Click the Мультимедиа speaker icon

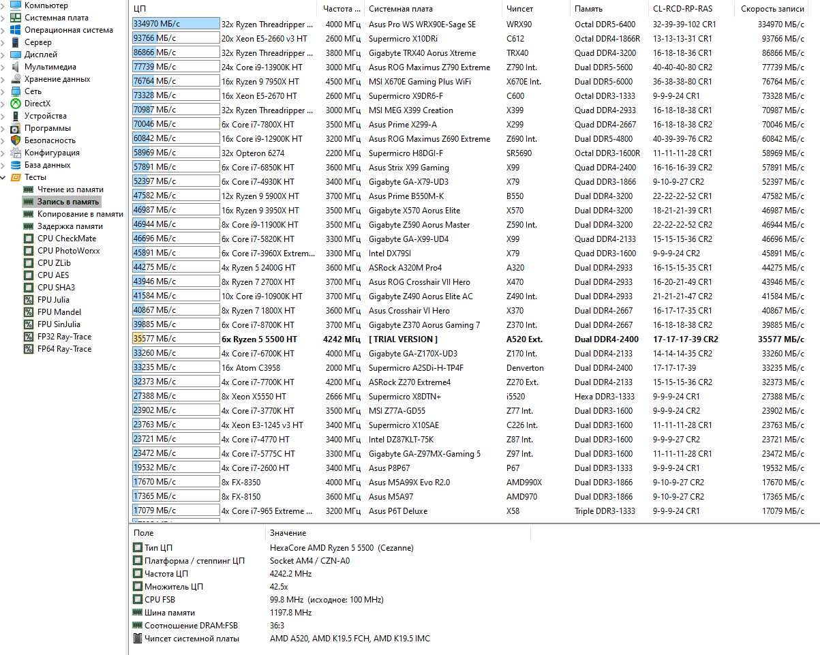(15, 67)
